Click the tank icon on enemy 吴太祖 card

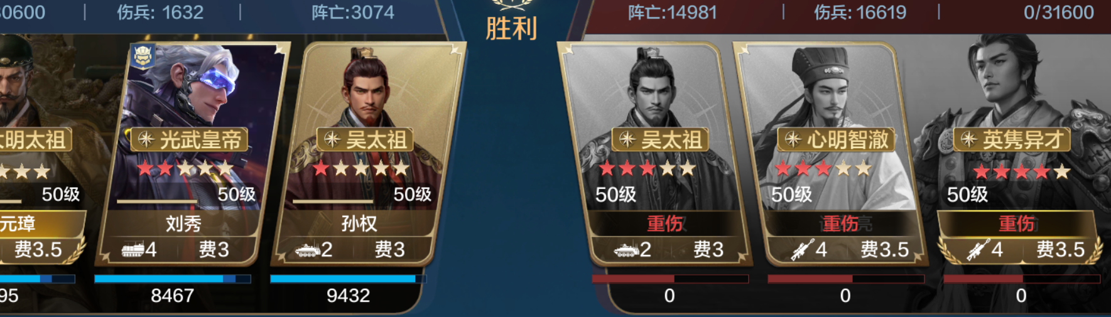(626, 250)
